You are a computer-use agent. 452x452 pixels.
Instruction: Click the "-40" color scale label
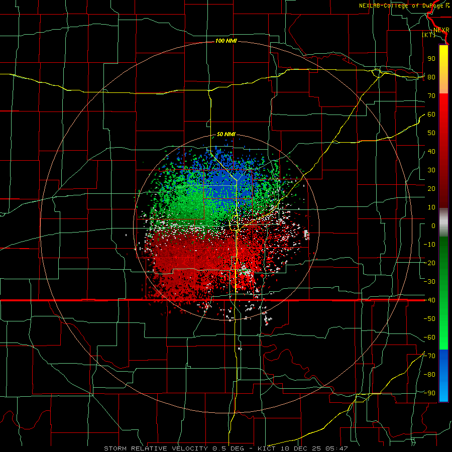click(x=429, y=300)
